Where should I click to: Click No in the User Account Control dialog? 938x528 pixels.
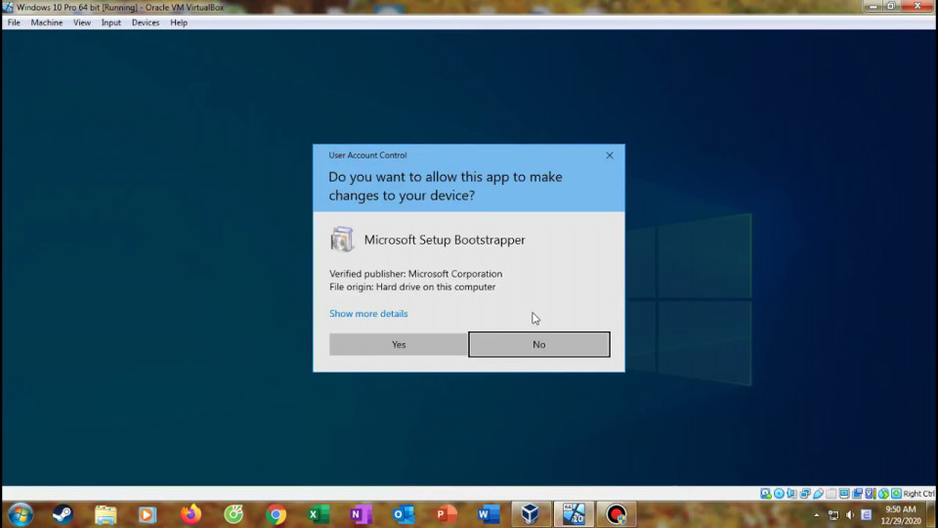click(539, 344)
